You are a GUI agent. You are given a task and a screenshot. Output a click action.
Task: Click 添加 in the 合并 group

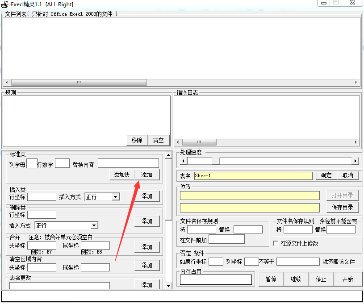coord(146,247)
